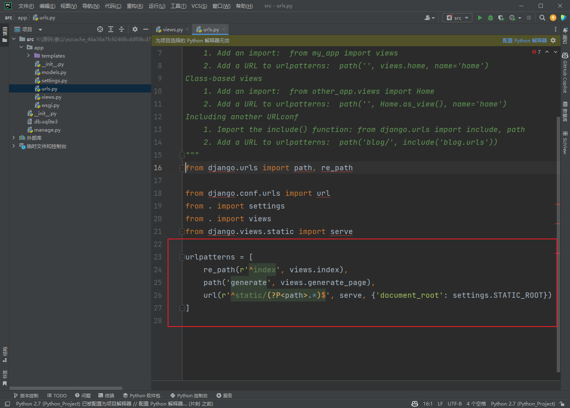Open the 终端 terminal window
This screenshot has width=570, height=408.
click(x=106, y=396)
